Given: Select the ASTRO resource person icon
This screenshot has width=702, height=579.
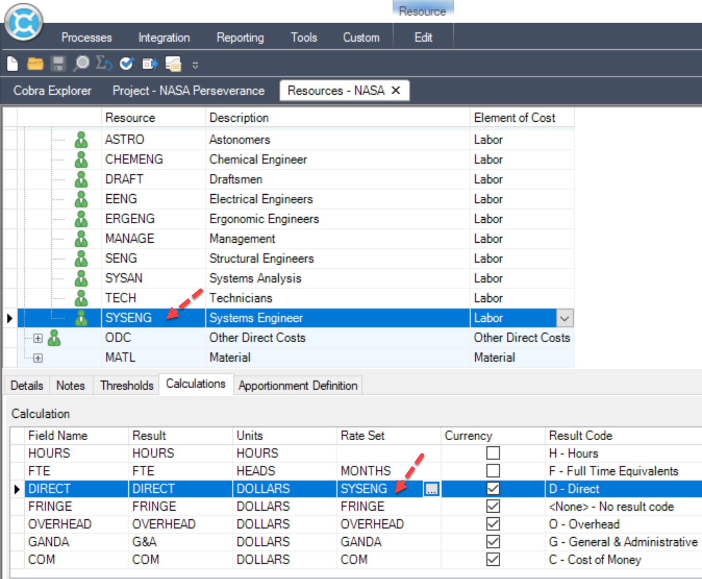Looking at the screenshot, I should [81, 140].
